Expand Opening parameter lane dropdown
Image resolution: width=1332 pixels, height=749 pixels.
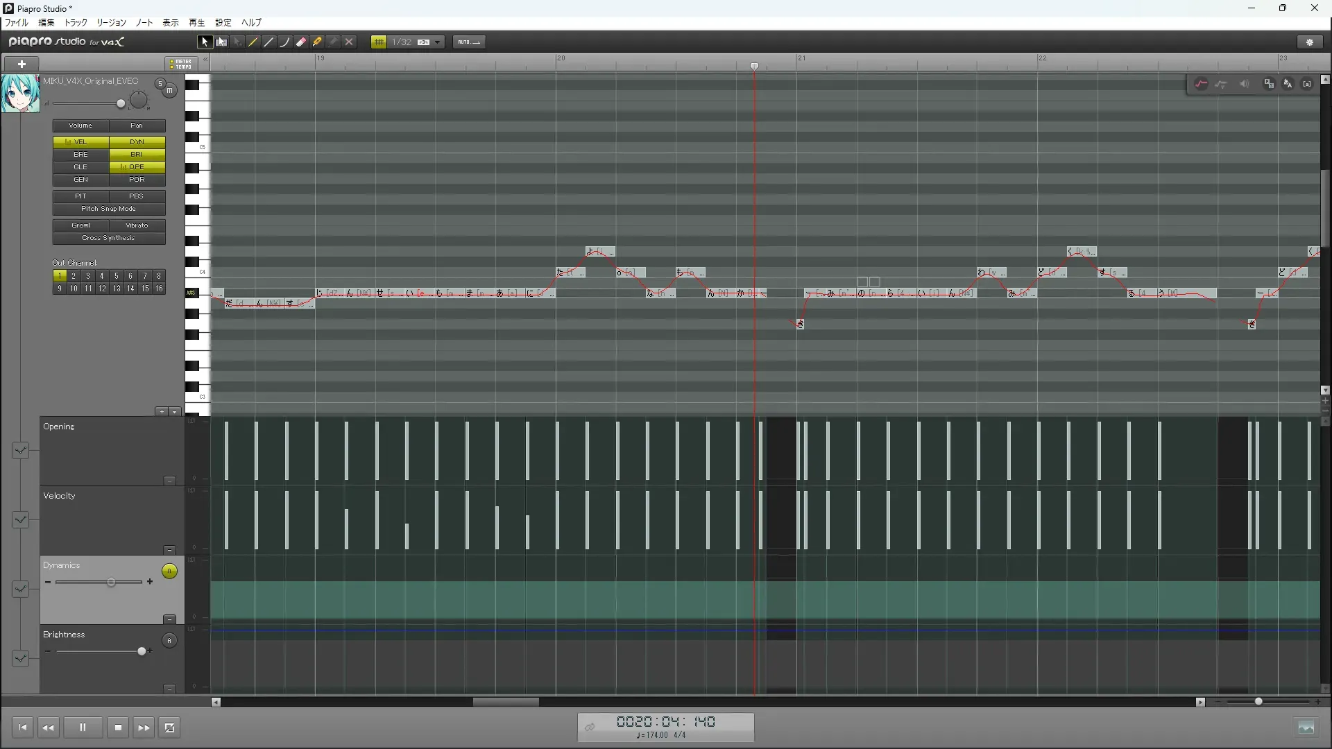coord(20,451)
